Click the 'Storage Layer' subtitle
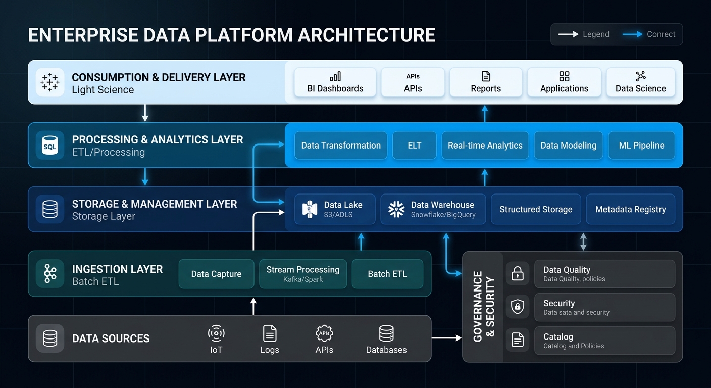Image resolution: width=711 pixels, height=388 pixels. point(104,216)
